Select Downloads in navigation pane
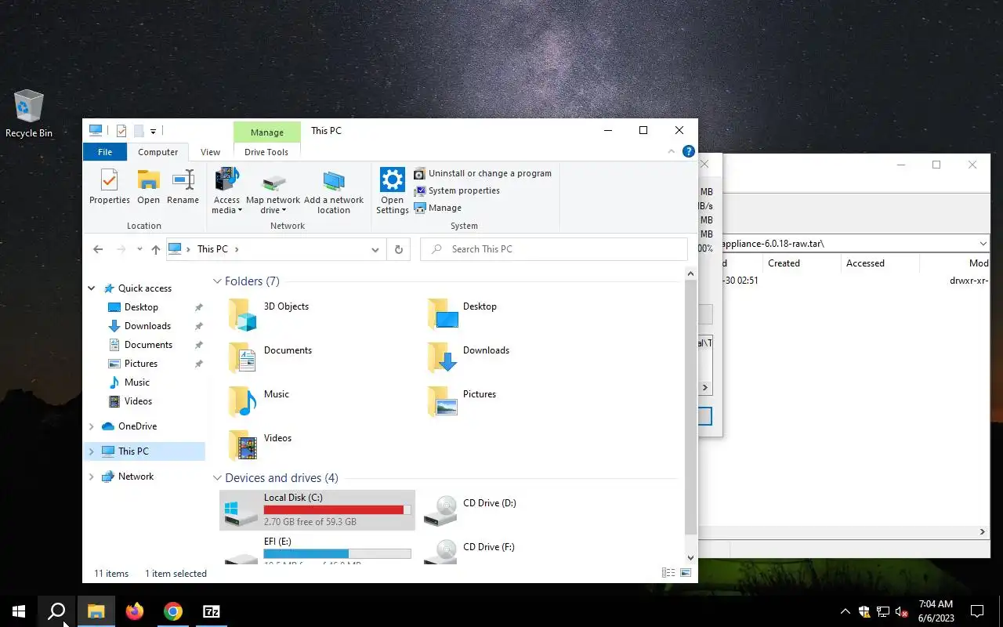Viewport: 1003px width, 627px height. pos(147,326)
